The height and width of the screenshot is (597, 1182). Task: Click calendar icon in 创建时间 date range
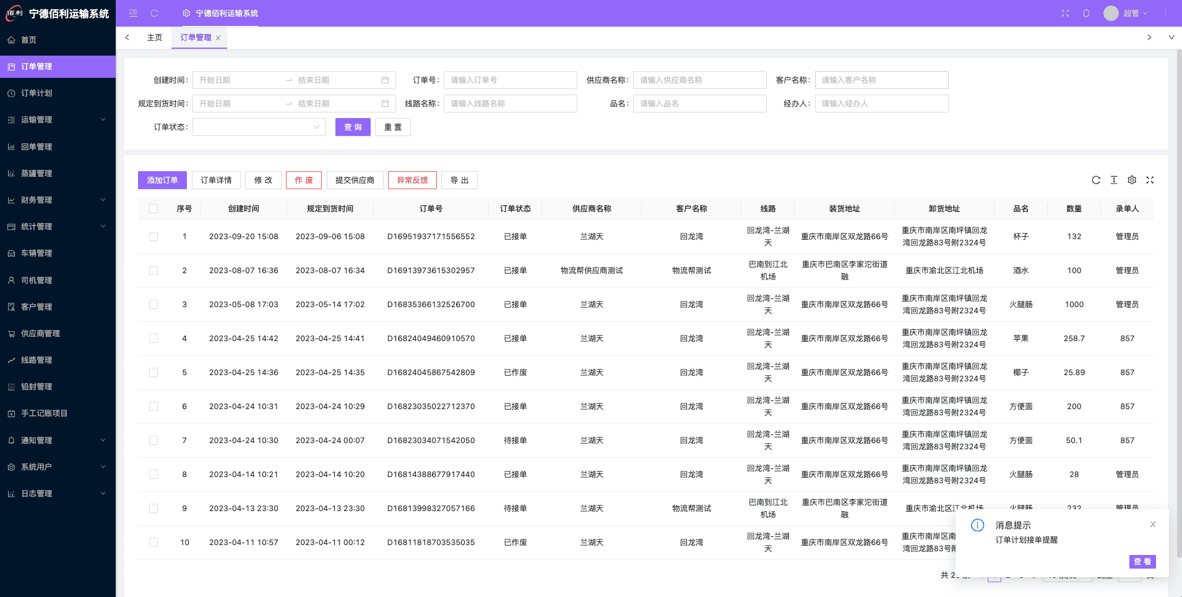(385, 80)
